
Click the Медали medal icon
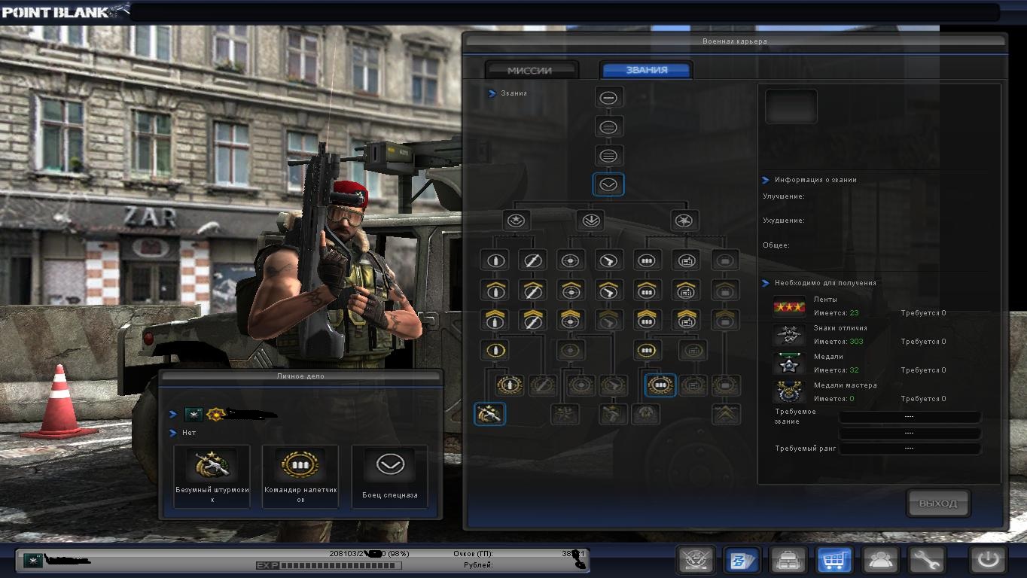coord(789,364)
